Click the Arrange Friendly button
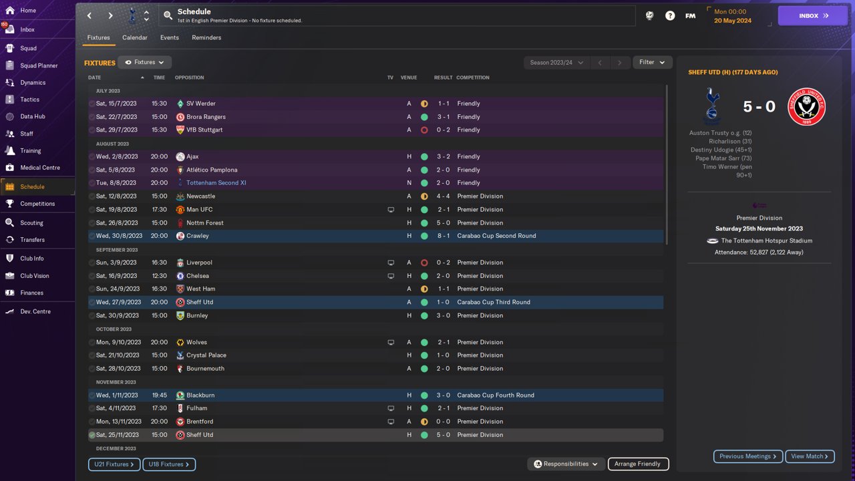The height and width of the screenshot is (481, 855). (637, 464)
